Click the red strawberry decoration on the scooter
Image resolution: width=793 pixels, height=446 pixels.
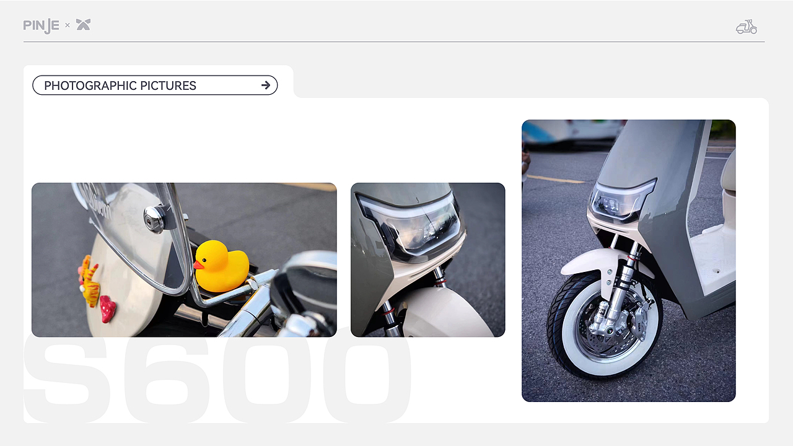[108, 308]
